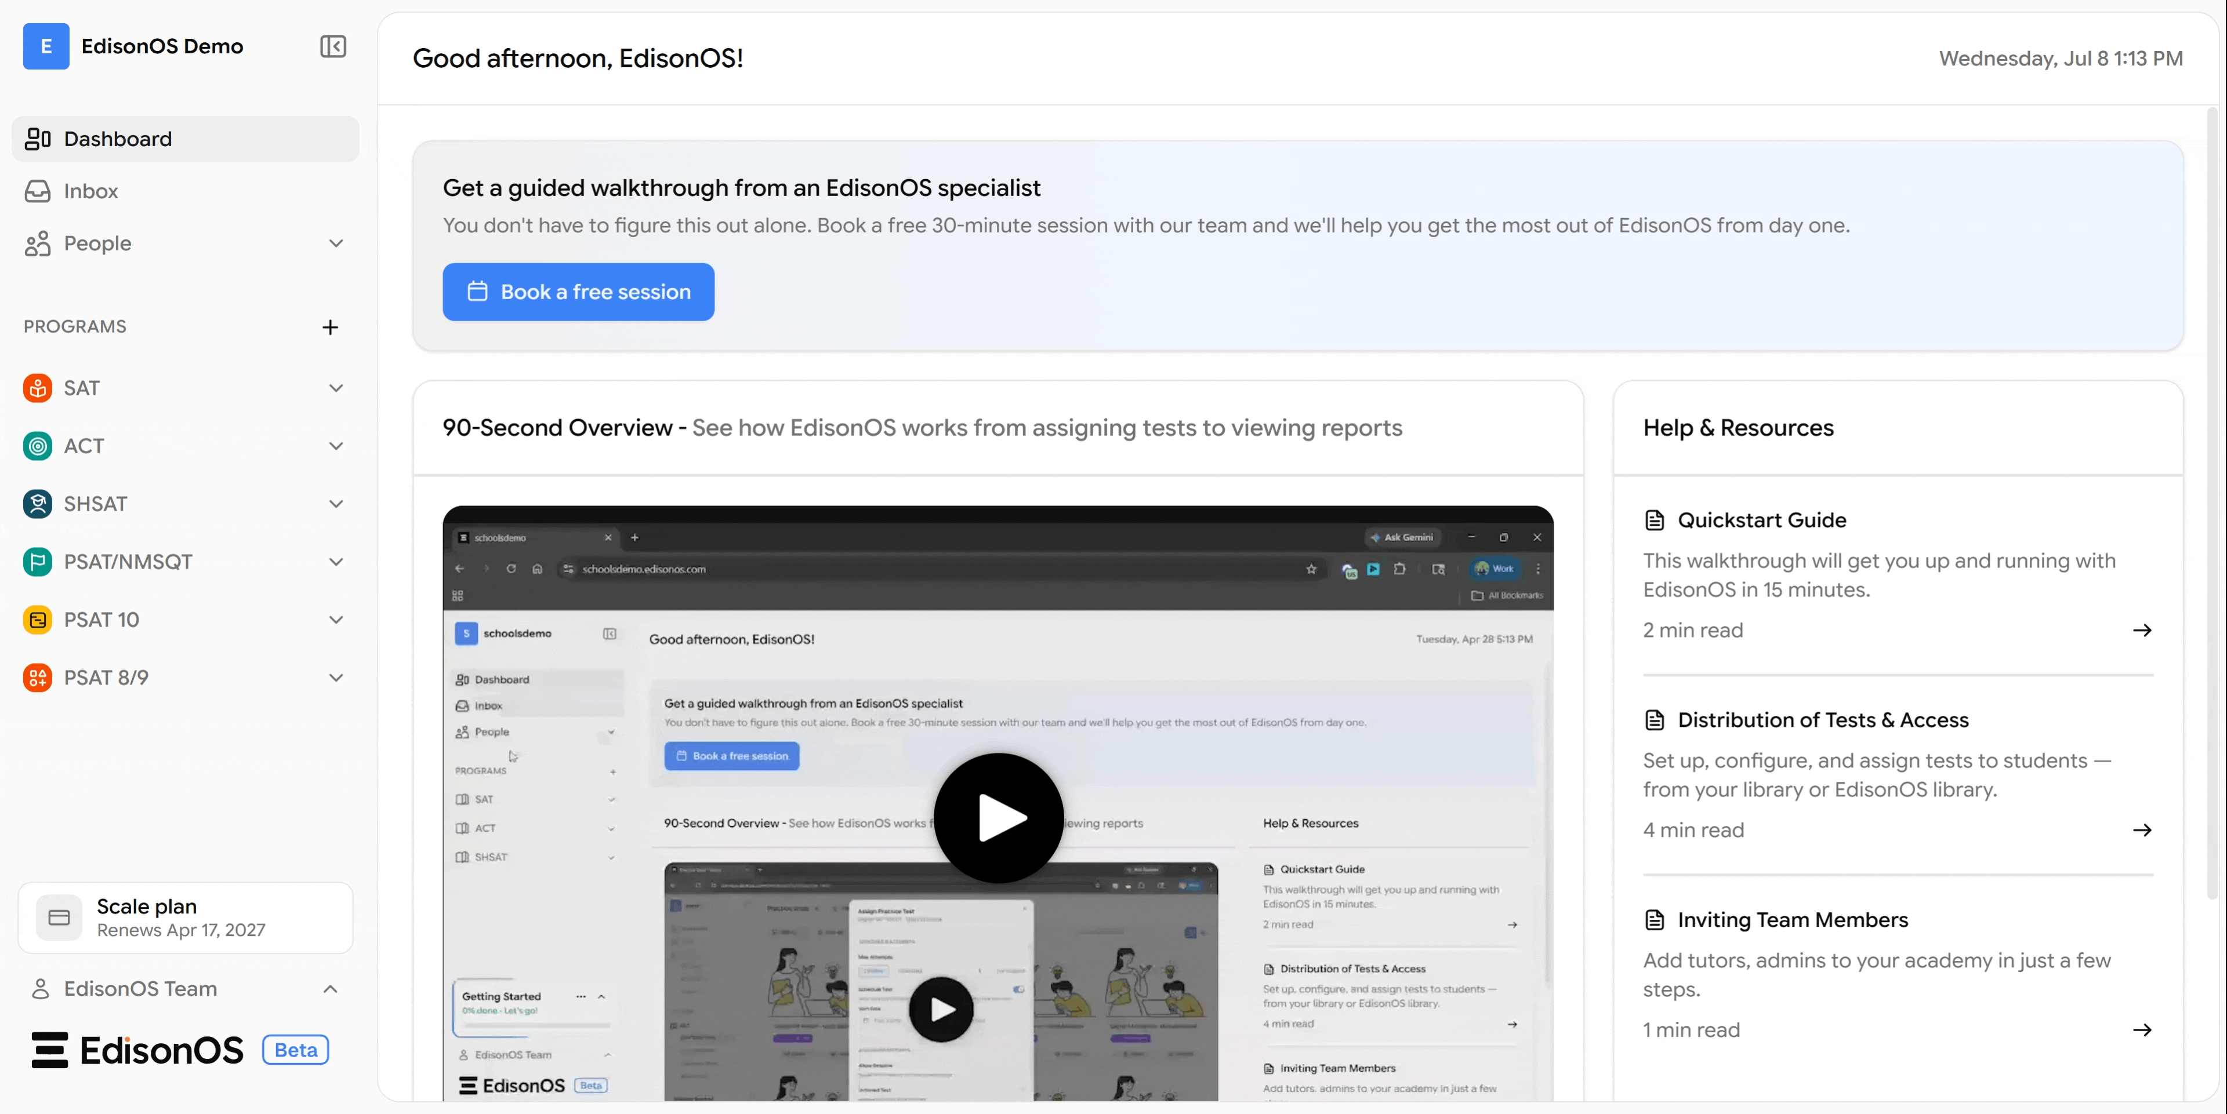Click the orange SAT program icon
The image size is (2227, 1114).
point(37,388)
